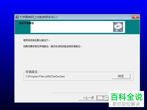This screenshot has width=147, height=110.
Task: Click the 安装路径 group label
Action: point(31,72)
